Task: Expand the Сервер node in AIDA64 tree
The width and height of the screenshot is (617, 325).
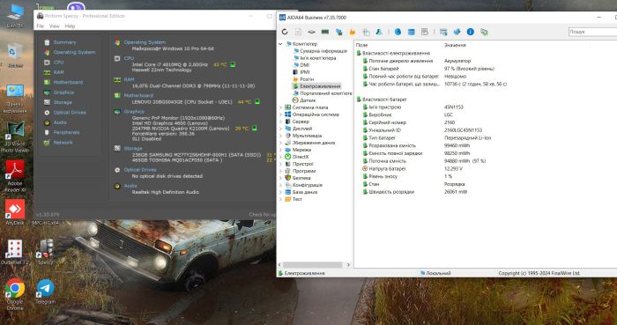Action: (x=280, y=122)
